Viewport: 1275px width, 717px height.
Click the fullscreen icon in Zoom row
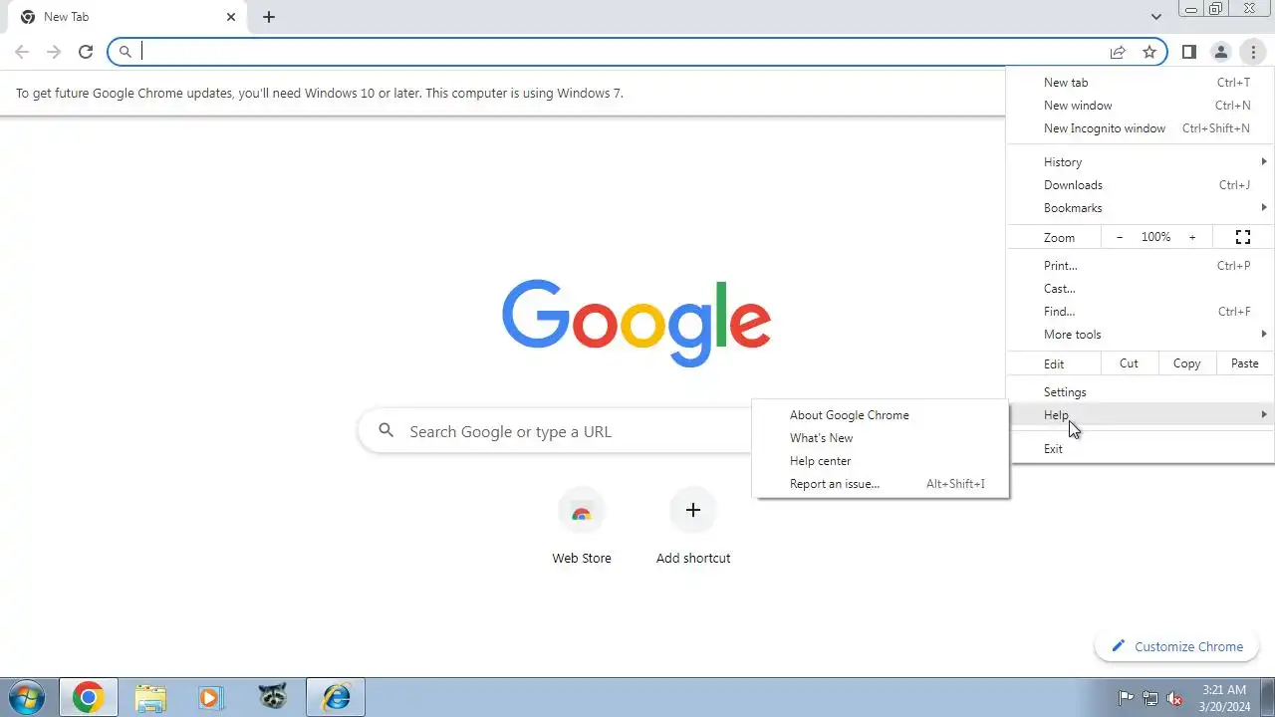tap(1243, 237)
